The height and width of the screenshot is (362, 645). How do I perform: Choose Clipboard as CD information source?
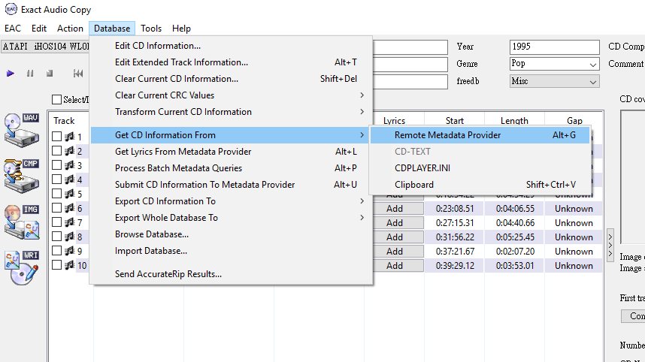point(480,185)
